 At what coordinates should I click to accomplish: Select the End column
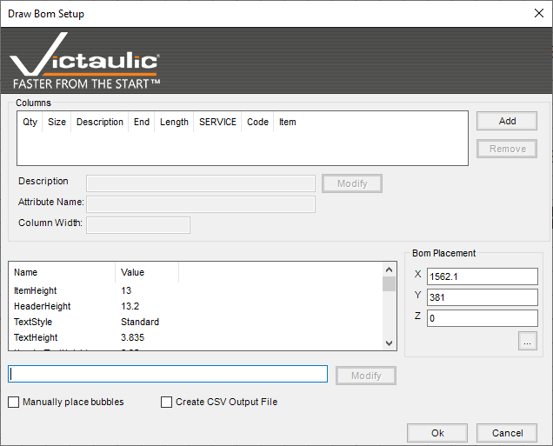[x=142, y=122]
